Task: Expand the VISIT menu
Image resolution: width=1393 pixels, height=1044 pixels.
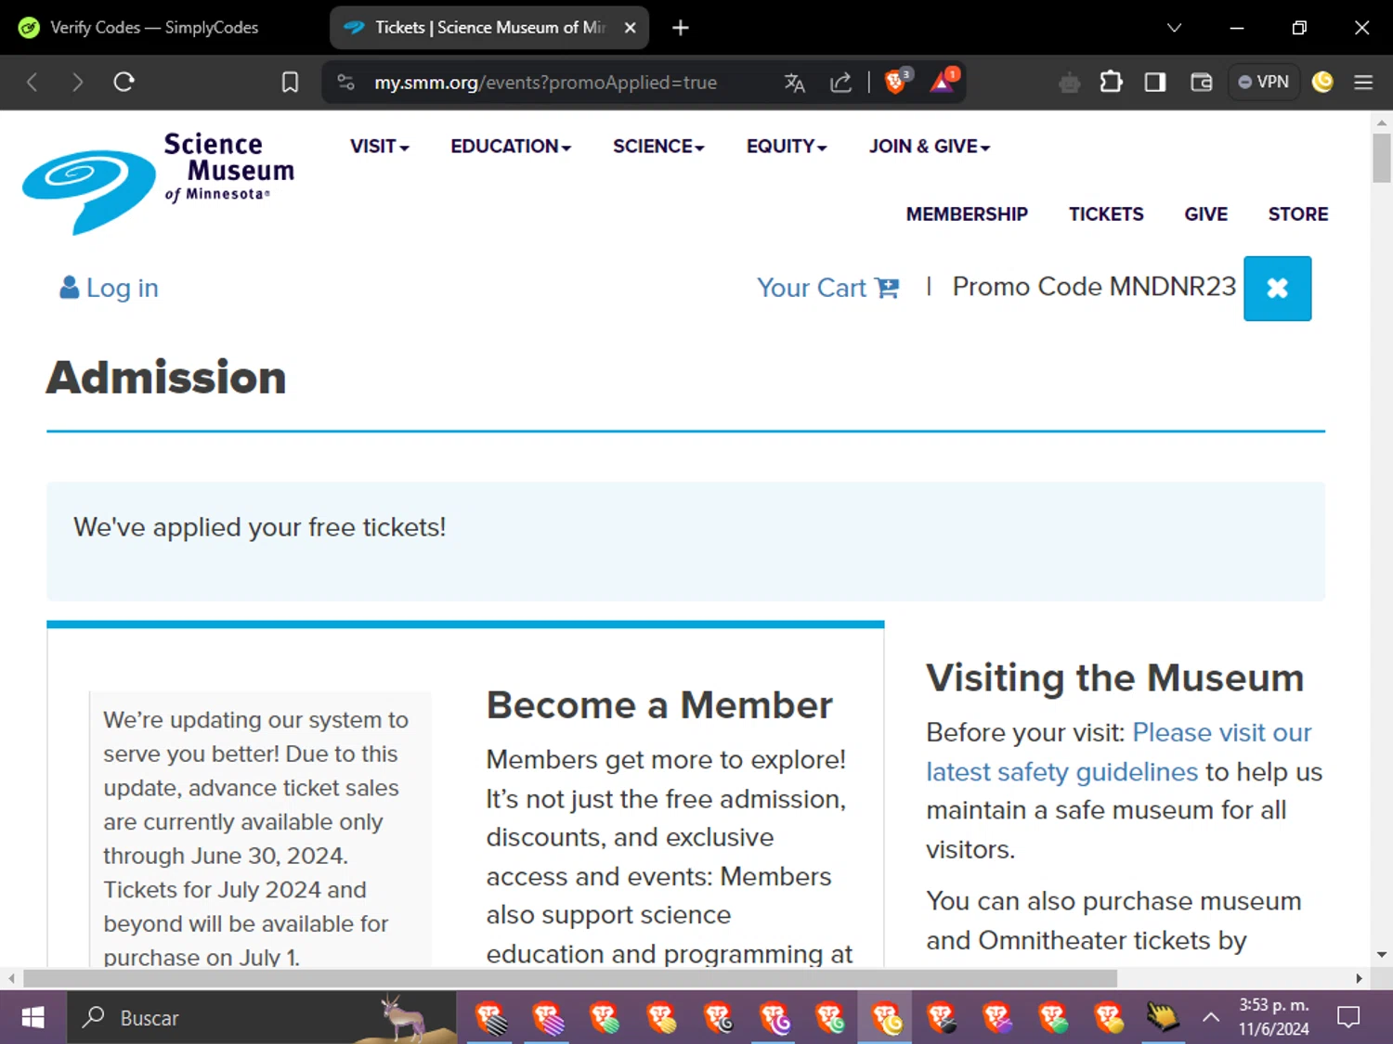Action: coord(379,147)
